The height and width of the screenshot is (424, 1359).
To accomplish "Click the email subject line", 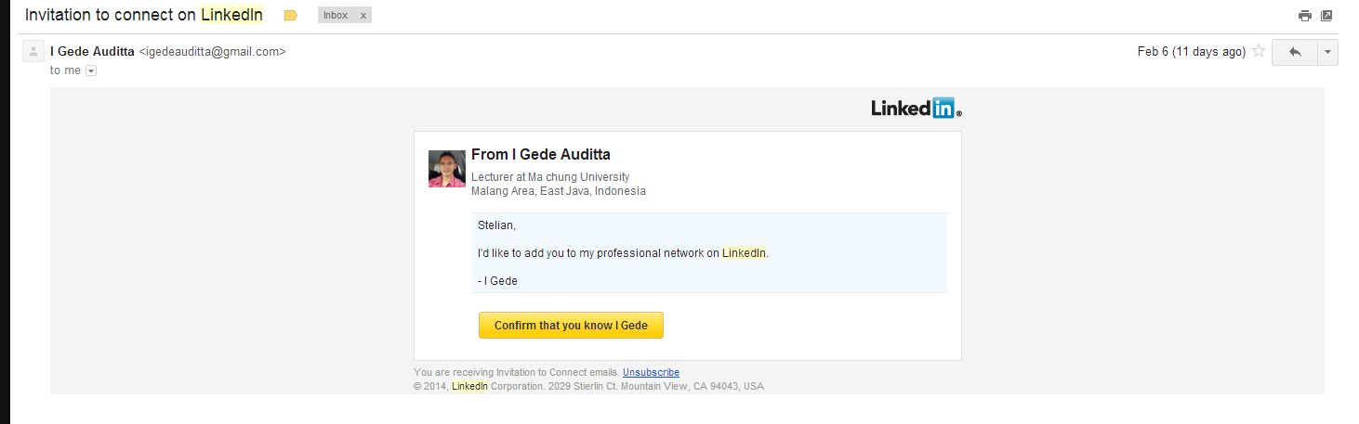I will pyautogui.click(x=144, y=16).
